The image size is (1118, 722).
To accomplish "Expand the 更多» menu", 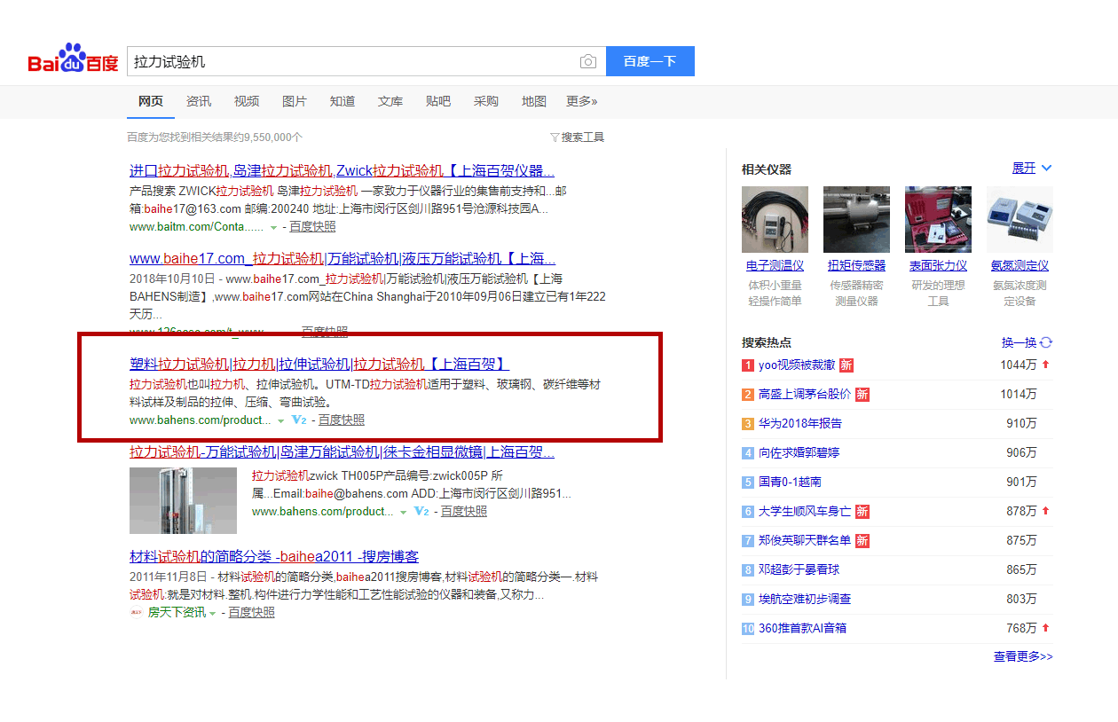I will (582, 101).
